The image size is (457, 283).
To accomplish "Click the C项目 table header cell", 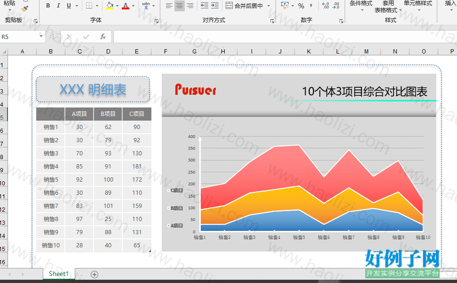I will pyautogui.click(x=137, y=114).
